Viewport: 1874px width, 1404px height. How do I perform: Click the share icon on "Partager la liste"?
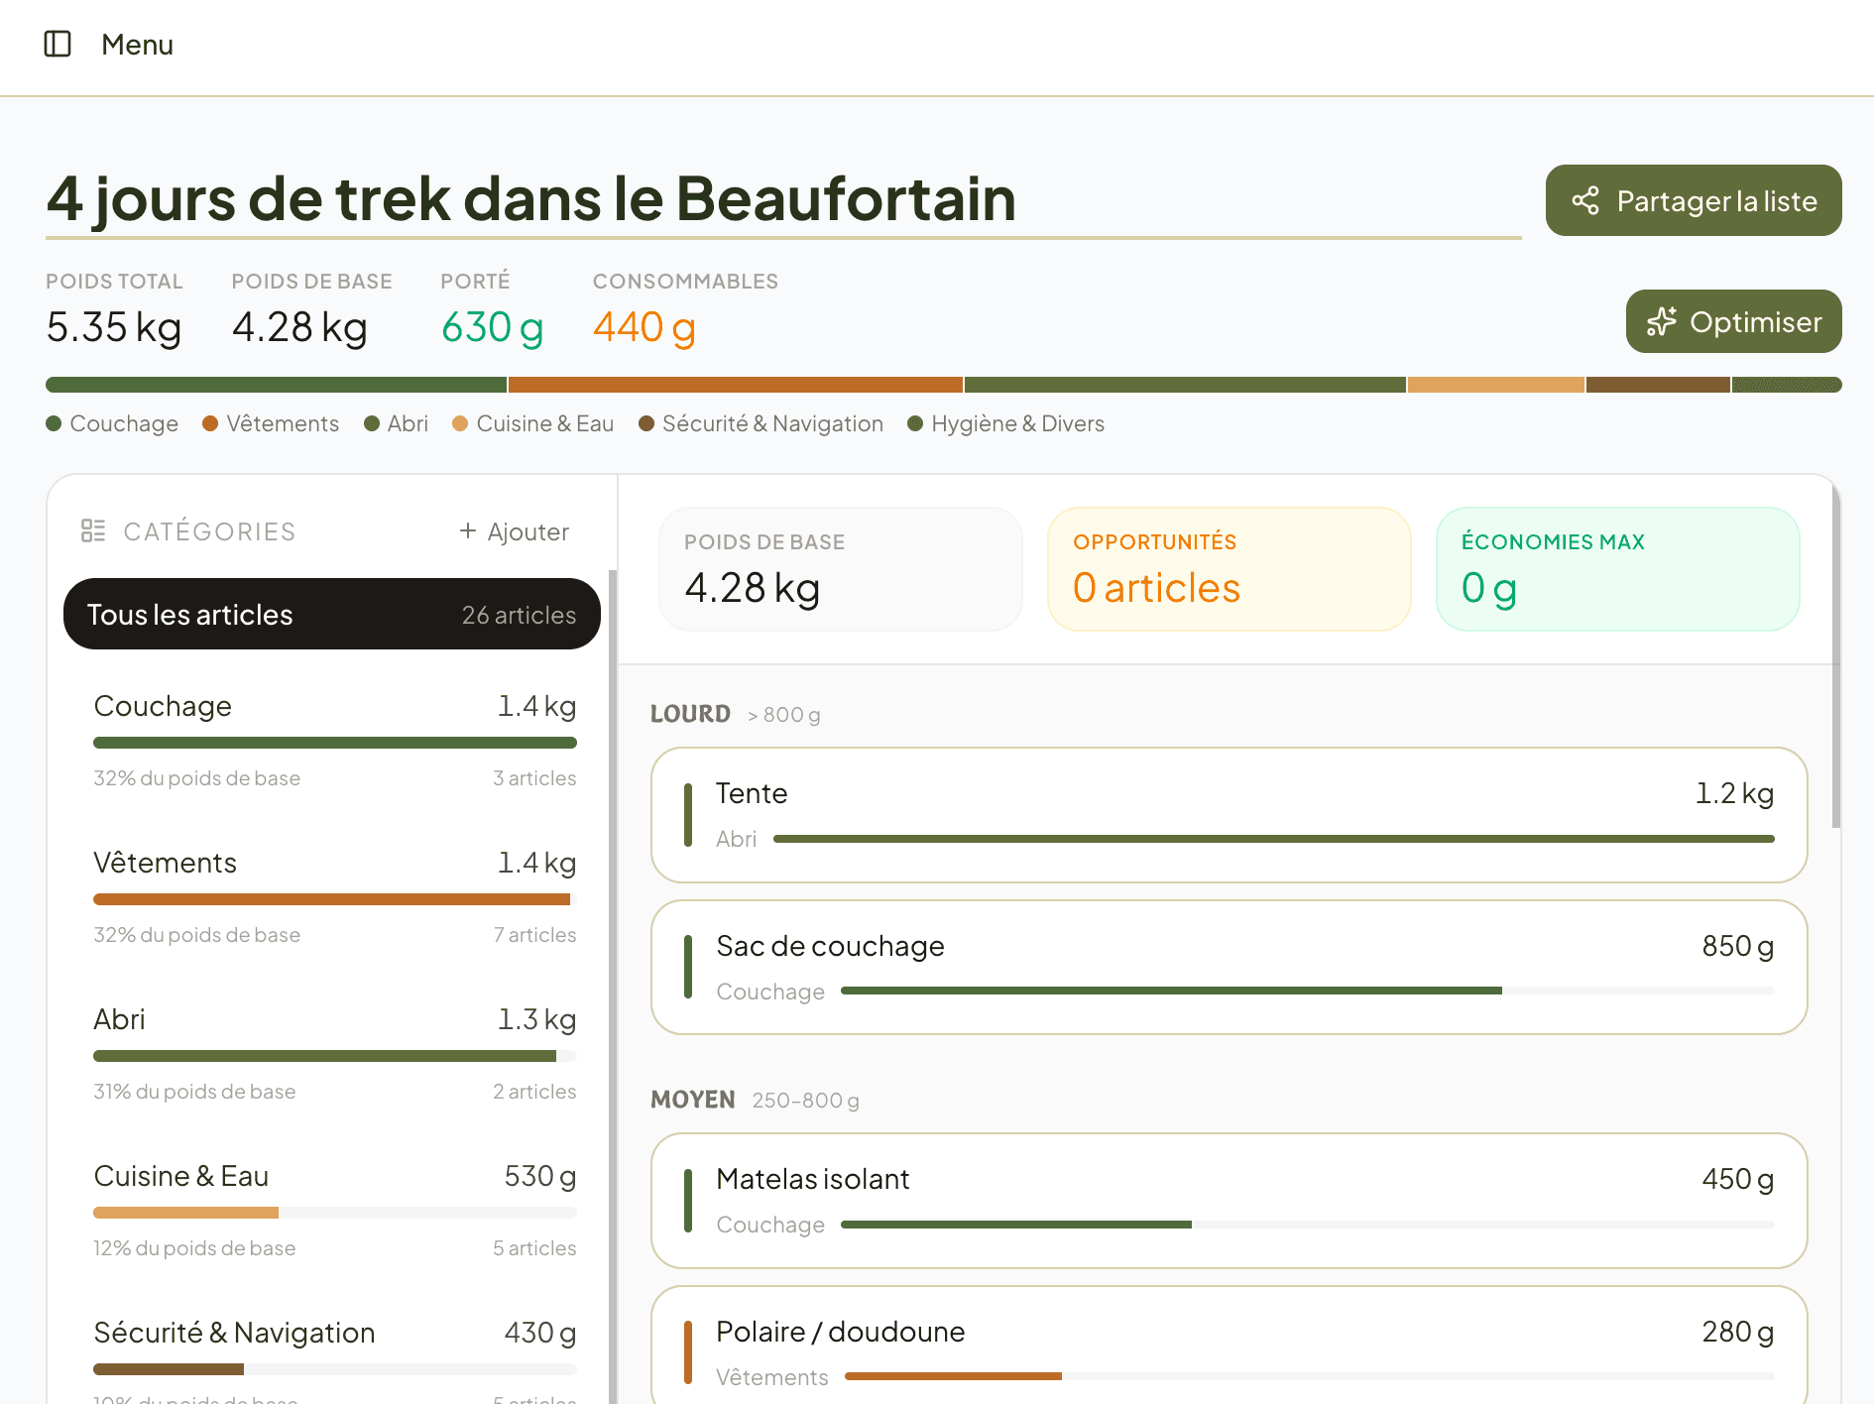(x=1587, y=200)
